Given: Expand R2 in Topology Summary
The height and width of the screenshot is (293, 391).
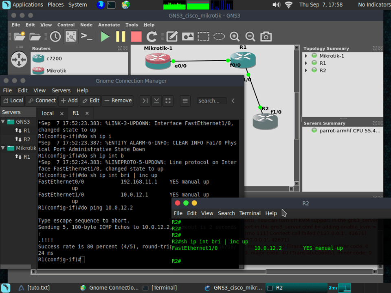Looking at the screenshot, I should pyautogui.click(x=306, y=70).
